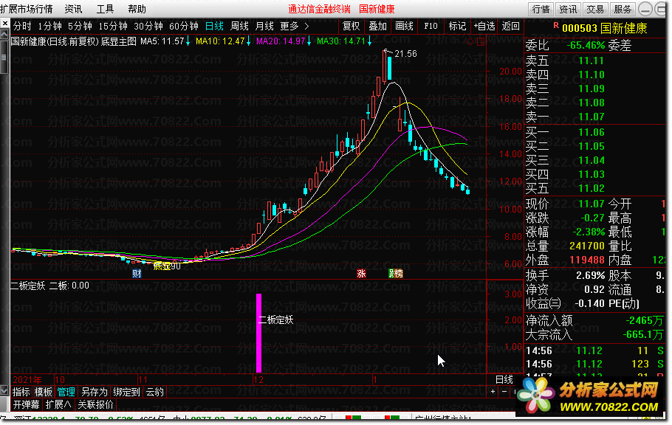Screen dimensions: 672x425
Task: Click the 关联报价 linked quote button
Action: coord(95,405)
